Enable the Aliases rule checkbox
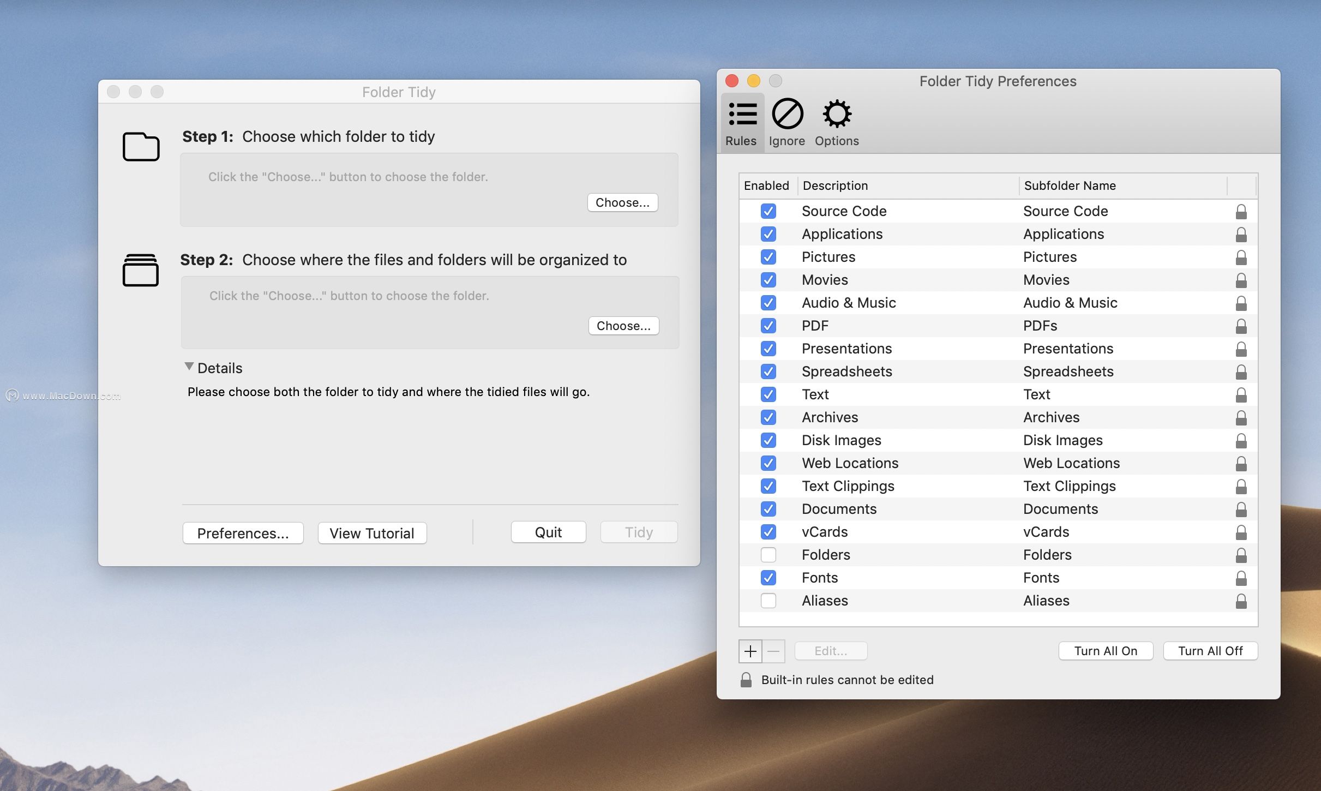Image resolution: width=1321 pixels, height=791 pixels. tap(768, 601)
